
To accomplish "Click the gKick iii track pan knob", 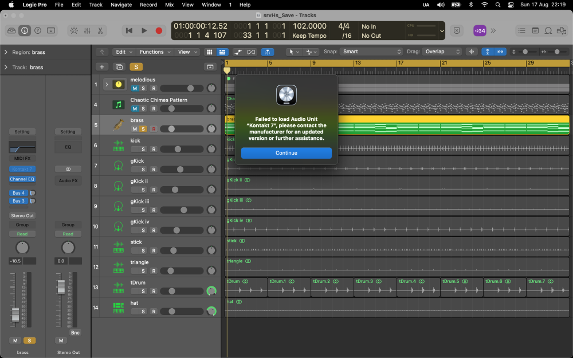I will click(x=211, y=210).
